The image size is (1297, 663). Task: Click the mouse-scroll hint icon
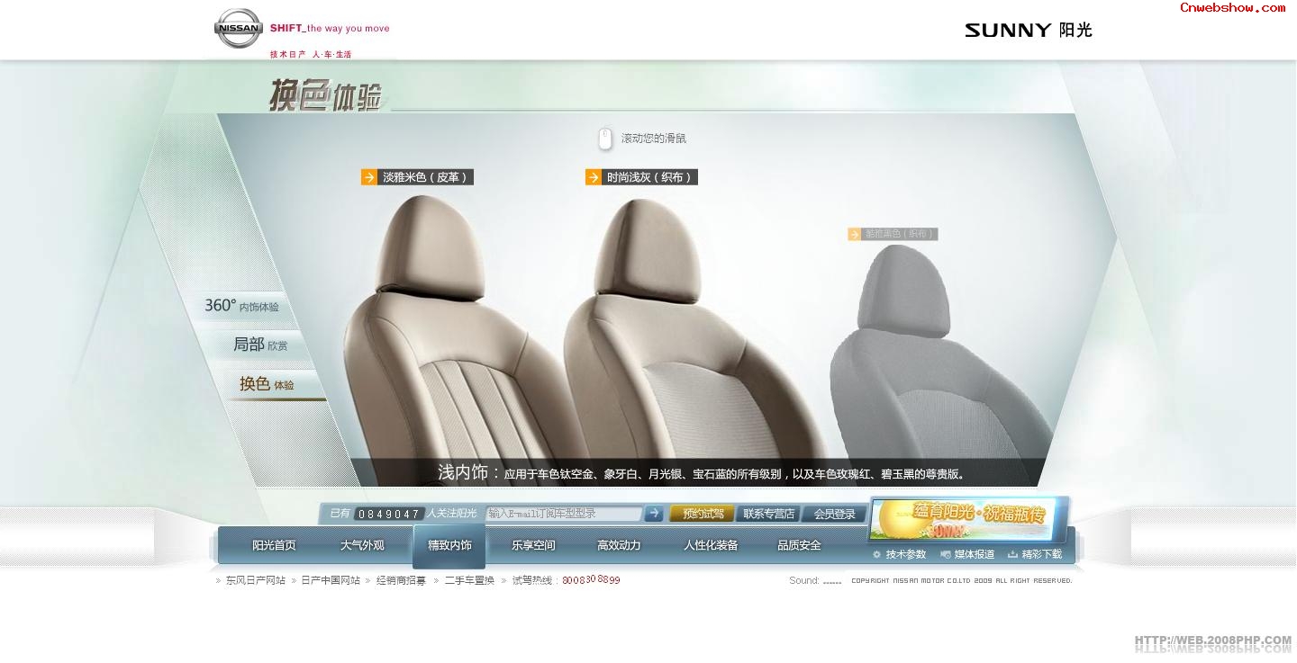point(604,138)
